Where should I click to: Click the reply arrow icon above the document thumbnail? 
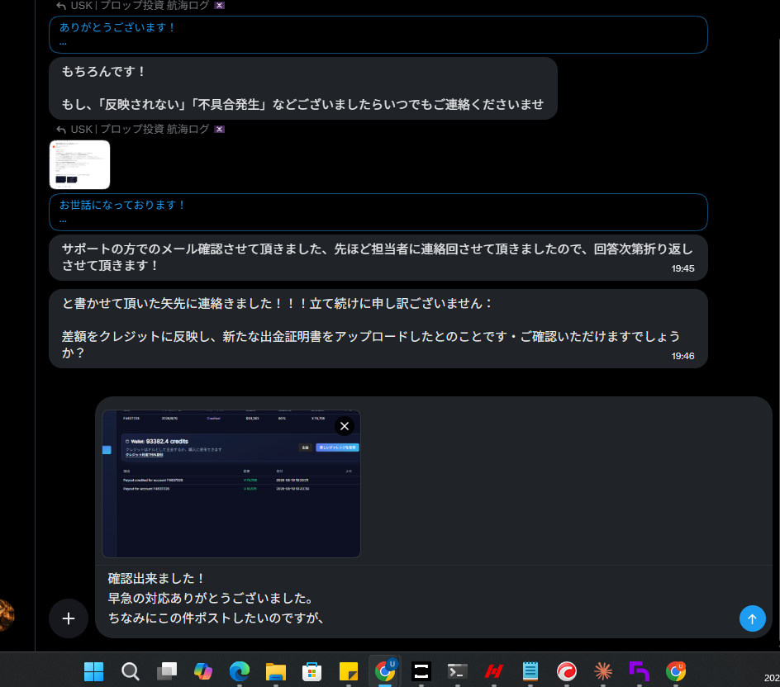coord(61,130)
